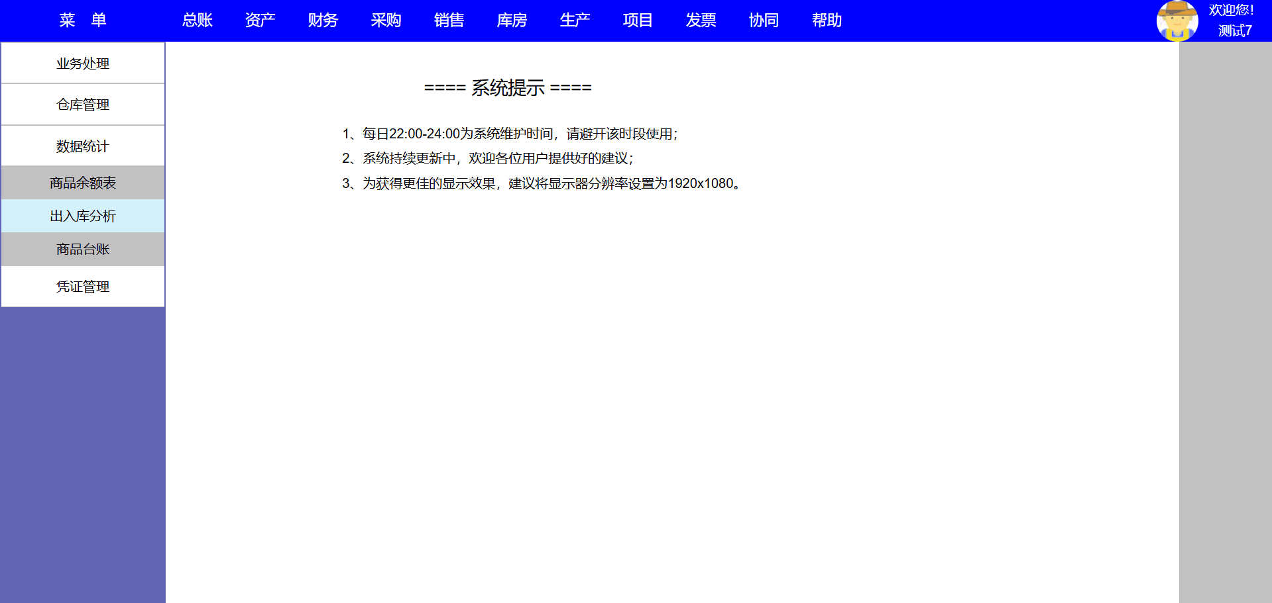Open the 总账 menu
Screen dimensions: 1272x603
pos(197,21)
